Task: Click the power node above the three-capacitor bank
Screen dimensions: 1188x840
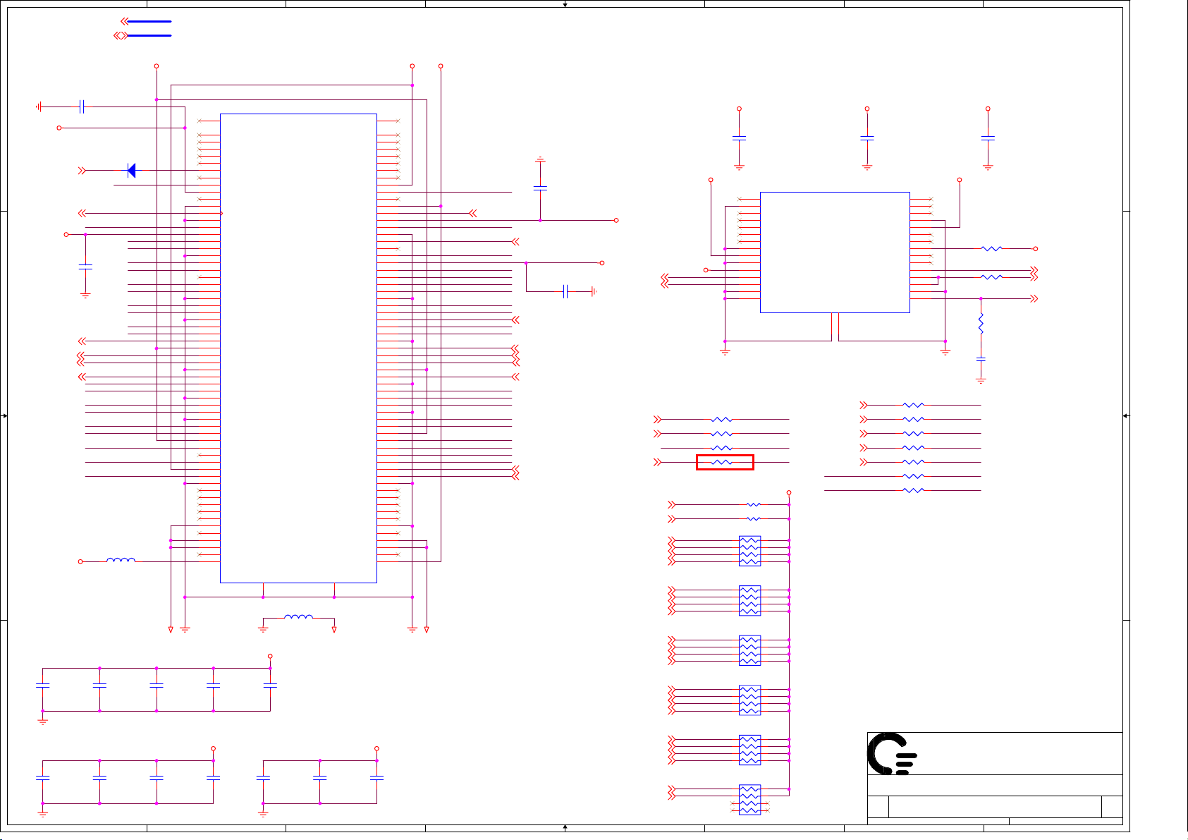Action: 376,748
